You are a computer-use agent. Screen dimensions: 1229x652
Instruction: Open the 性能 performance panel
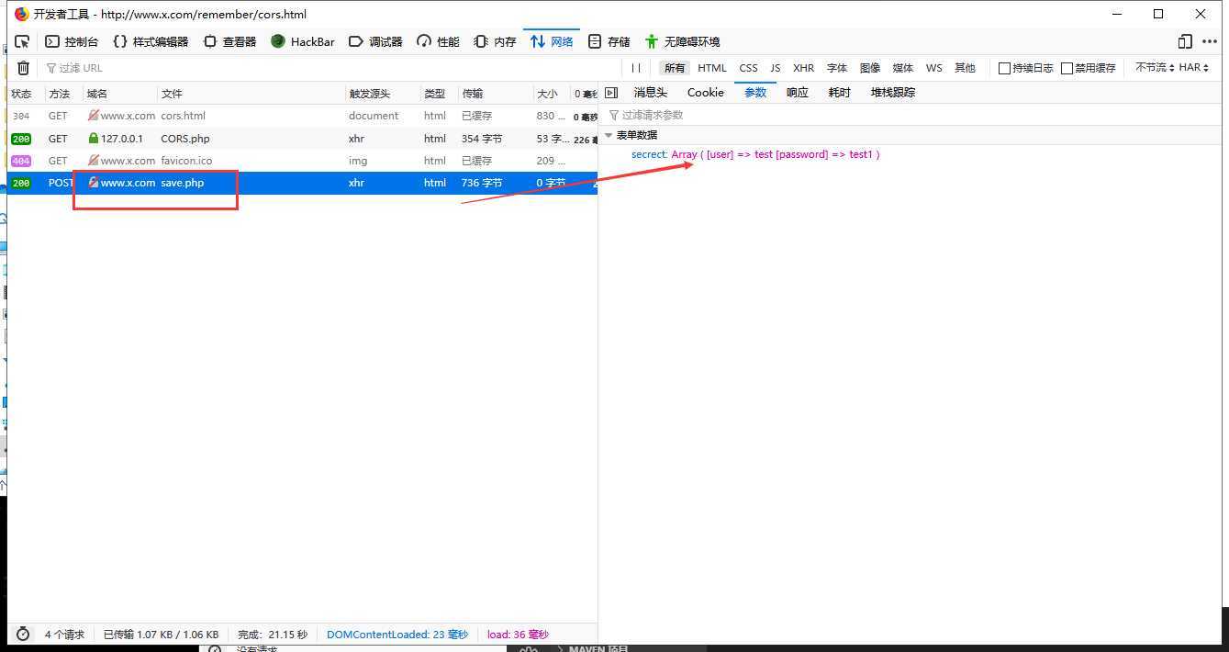(438, 41)
